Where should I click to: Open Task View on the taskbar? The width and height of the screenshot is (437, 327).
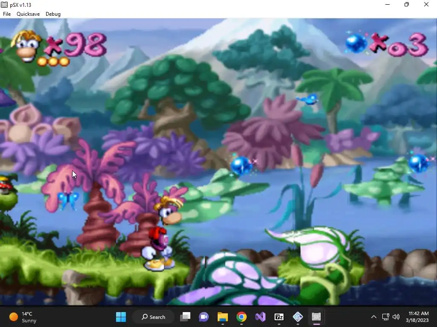pyautogui.click(x=185, y=317)
